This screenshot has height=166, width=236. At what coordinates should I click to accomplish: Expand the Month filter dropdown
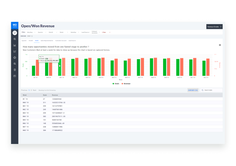53,32
